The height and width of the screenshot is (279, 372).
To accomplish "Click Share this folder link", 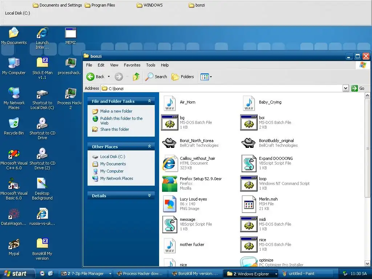I will [114, 129].
